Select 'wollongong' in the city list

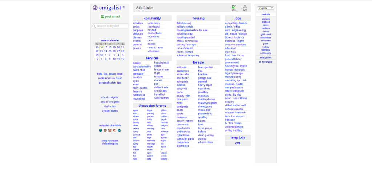(x=266, y=53)
